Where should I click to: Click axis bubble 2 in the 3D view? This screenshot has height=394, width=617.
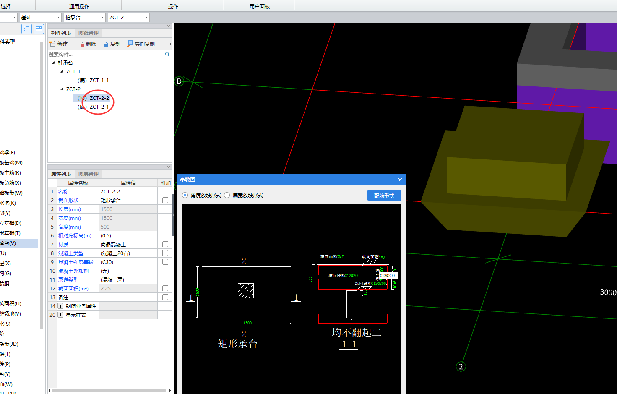[461, 366]
